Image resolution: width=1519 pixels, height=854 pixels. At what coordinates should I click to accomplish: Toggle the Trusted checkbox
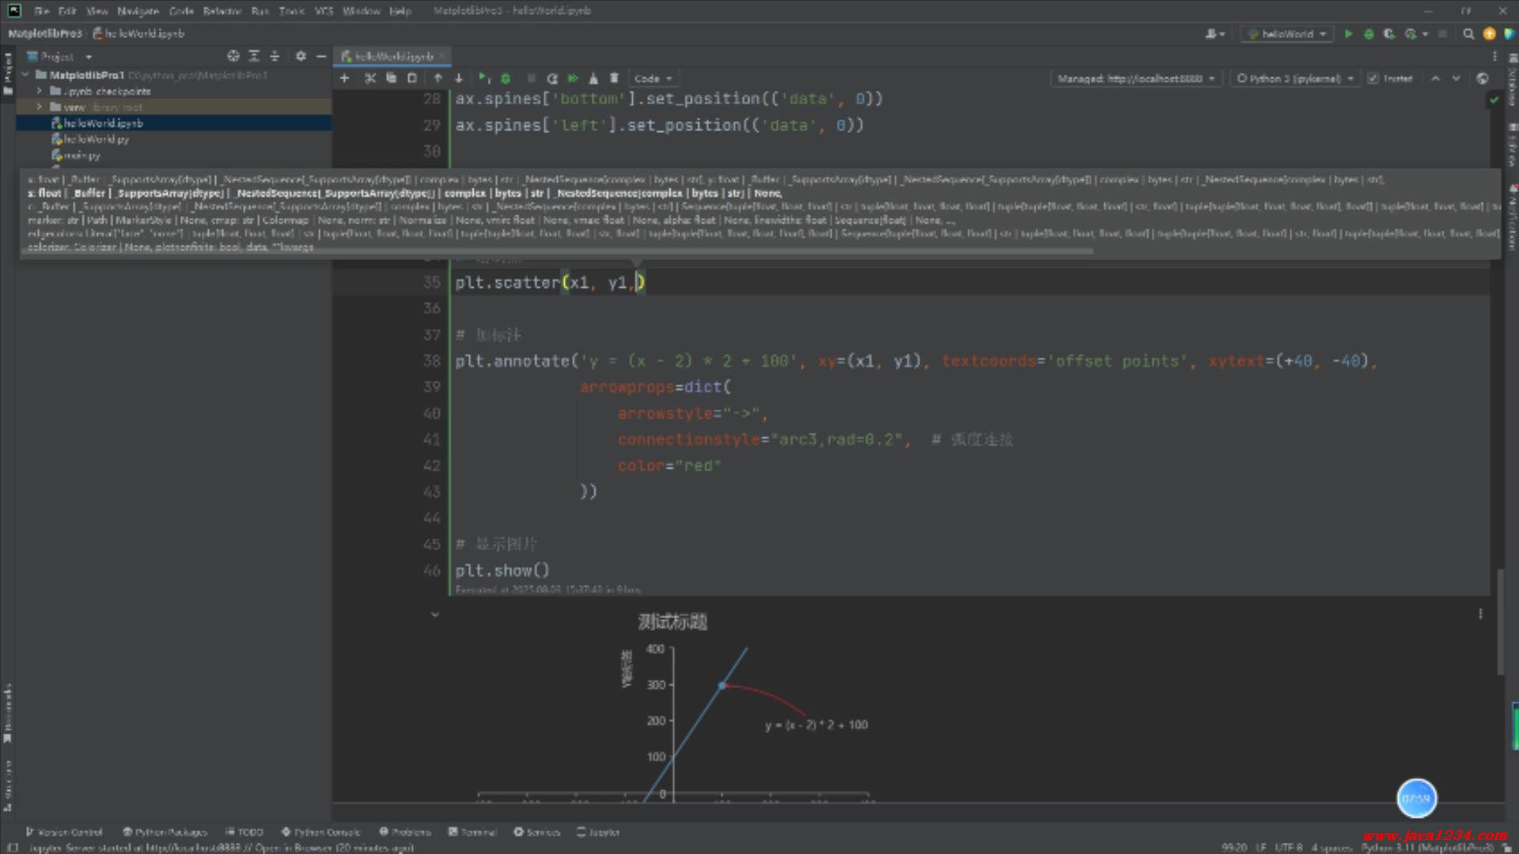(x=1373, y=78)
